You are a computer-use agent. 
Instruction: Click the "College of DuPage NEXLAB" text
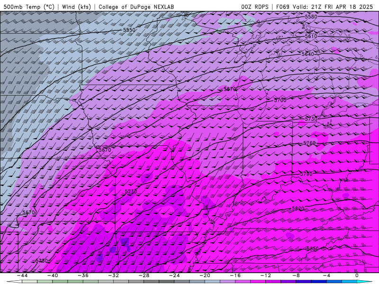[x=136, y=7]
